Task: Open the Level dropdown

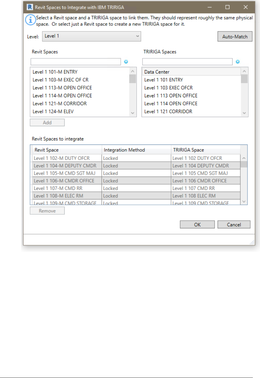Action: tap(92, 36)
